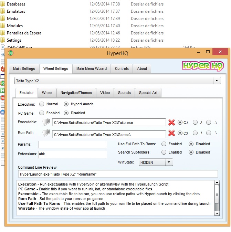Image resolution: width=231 pixels, height=232 pixels.
Task: Click the Pantallas de Espera folder name
Action: click(24, 33)
